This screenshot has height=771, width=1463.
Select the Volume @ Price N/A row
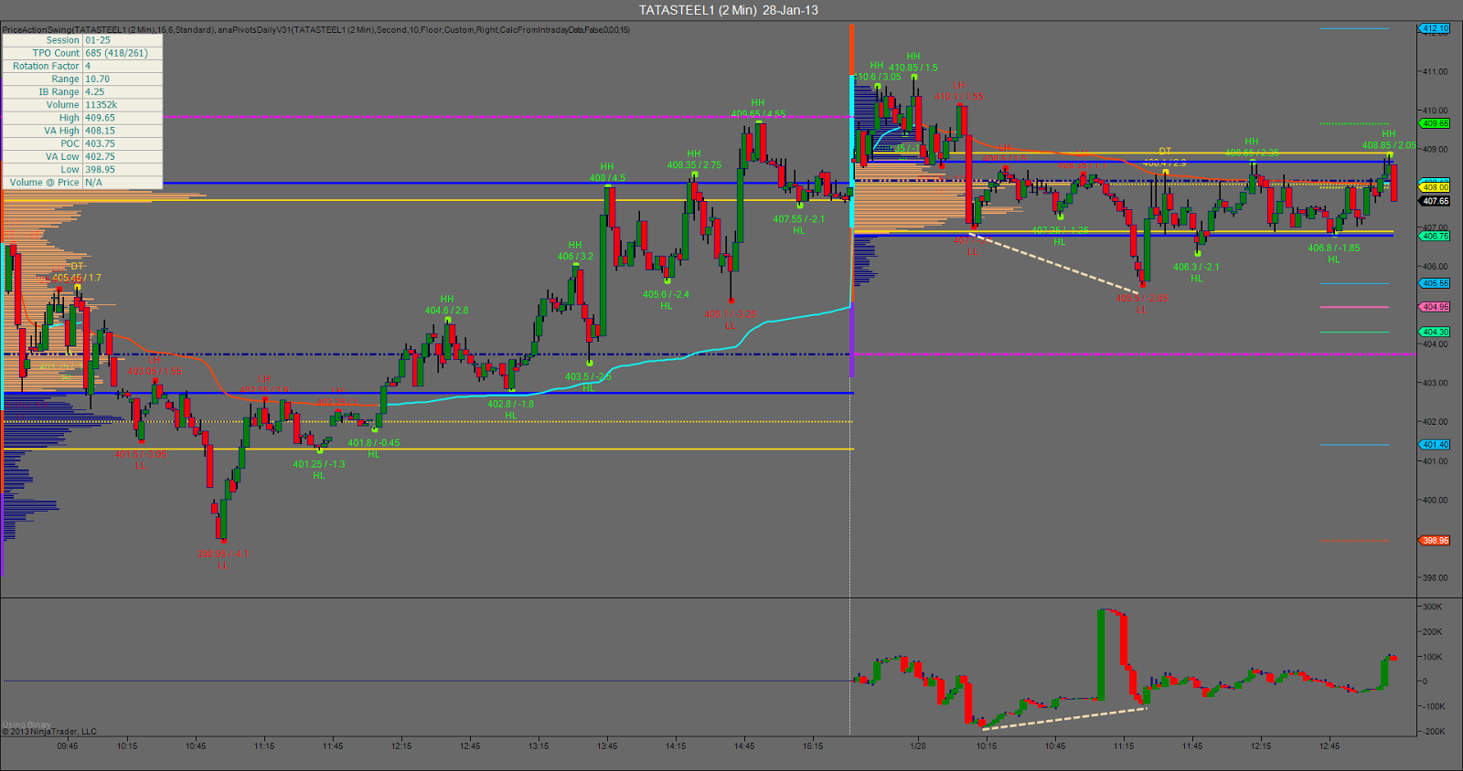(x=82, y=182)
